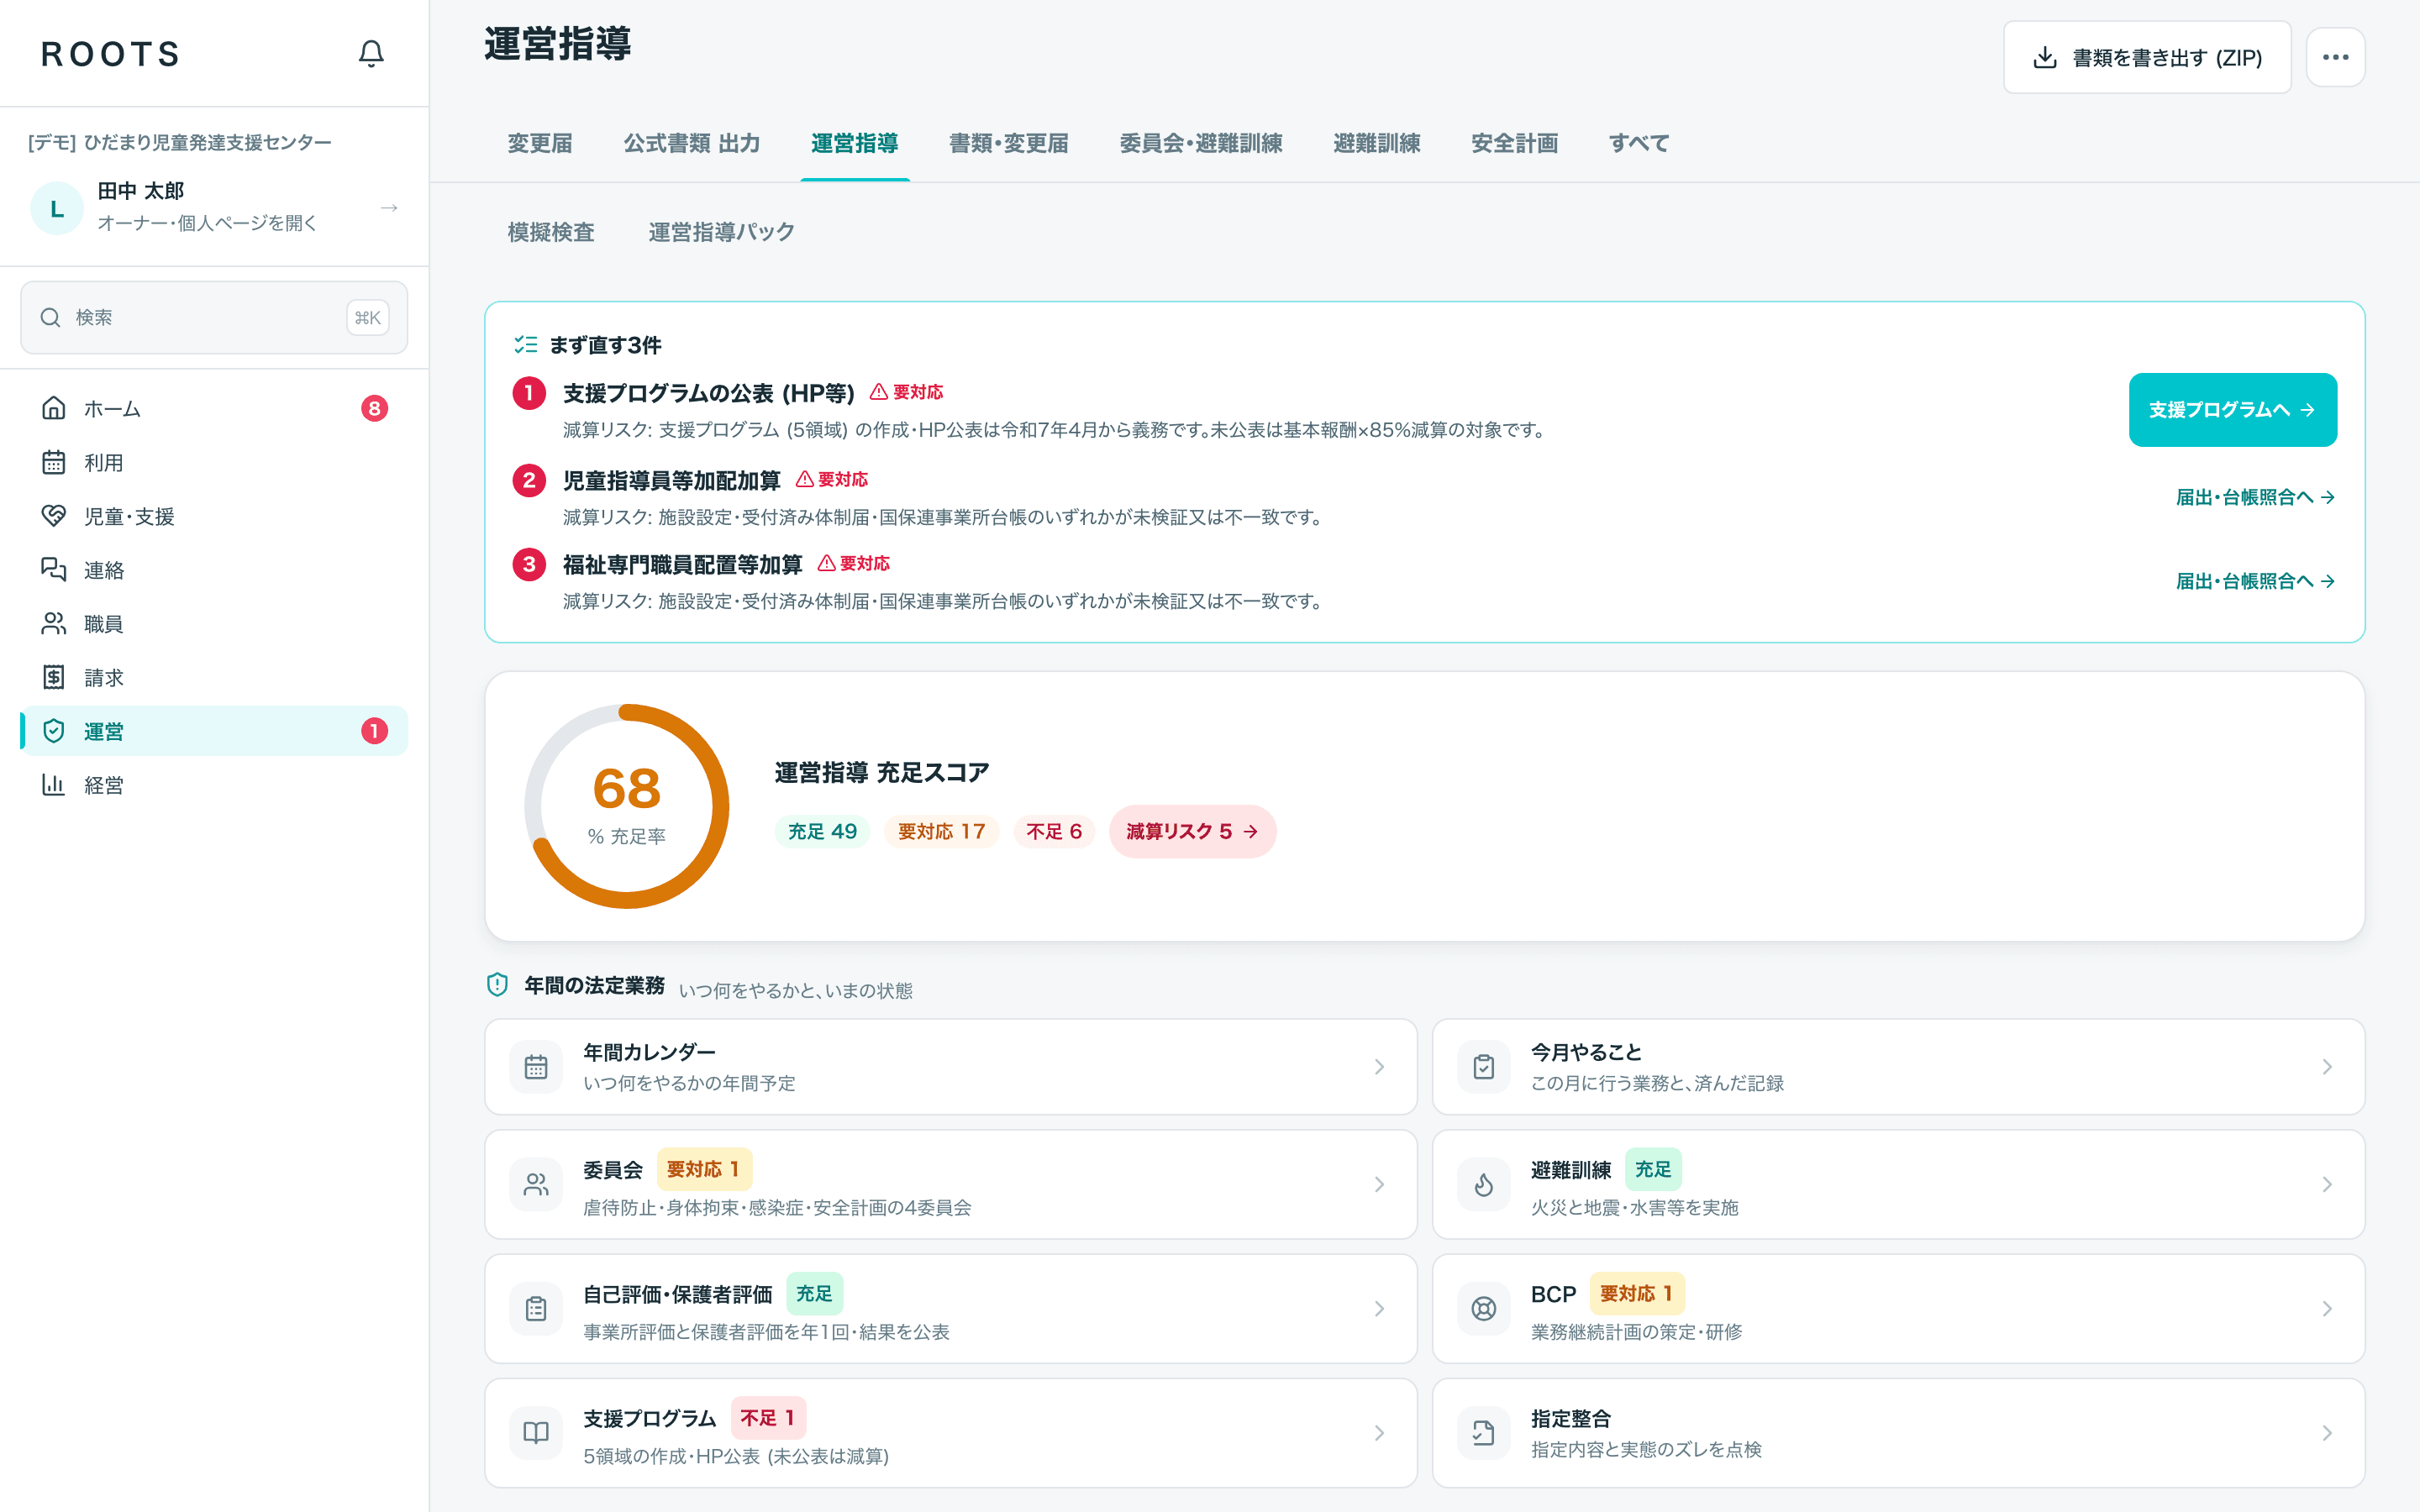Click the 支援プログラム book icon

(x=536, y=1433)
